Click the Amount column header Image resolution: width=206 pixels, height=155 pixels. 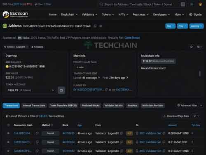(173, 125)
